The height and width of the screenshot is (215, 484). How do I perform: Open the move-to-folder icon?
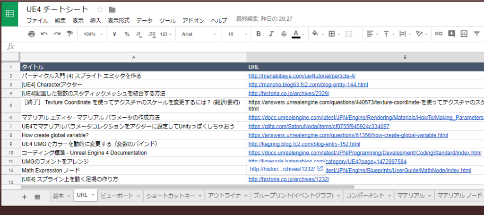112,9
